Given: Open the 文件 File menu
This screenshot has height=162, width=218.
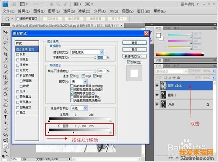Looking at the screenshot, I should tap(9, 11).
